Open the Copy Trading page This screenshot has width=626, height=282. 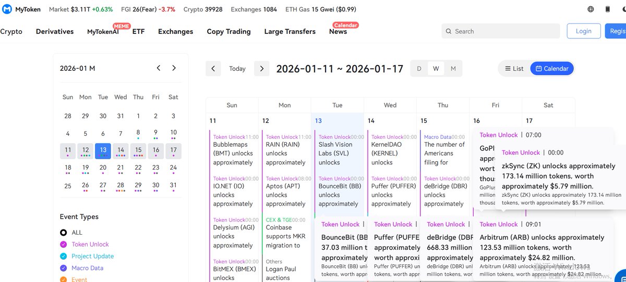tap(228, 32)
